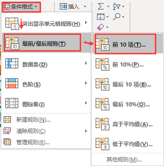Click the new rule icon
Viewport: 164px width, 166px height.
pos(7,119)
